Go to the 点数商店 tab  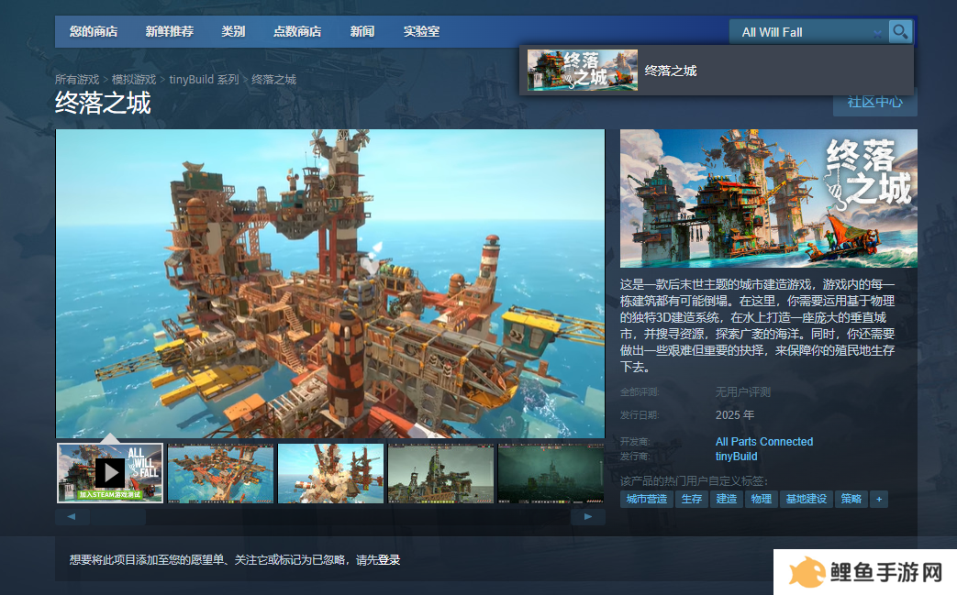click(x=297, y=32)
